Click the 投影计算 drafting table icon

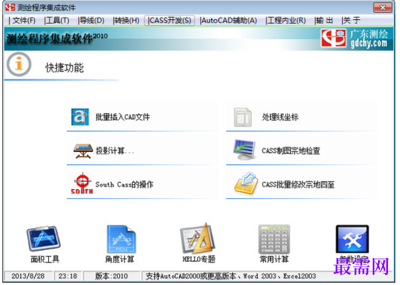click(83, 151)
